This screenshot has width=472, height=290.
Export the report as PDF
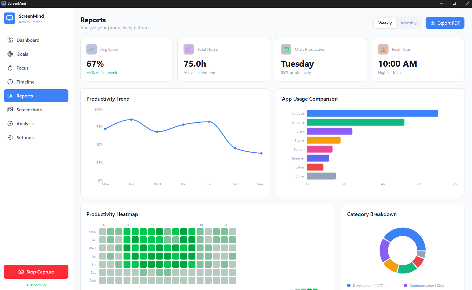pyautogui.click(x=445, y=23)
